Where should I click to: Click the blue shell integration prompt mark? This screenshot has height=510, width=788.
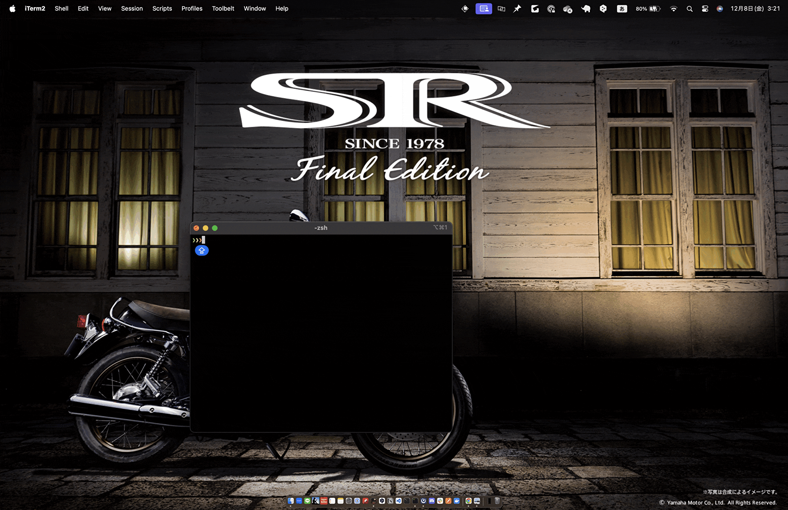coord(202,250)
